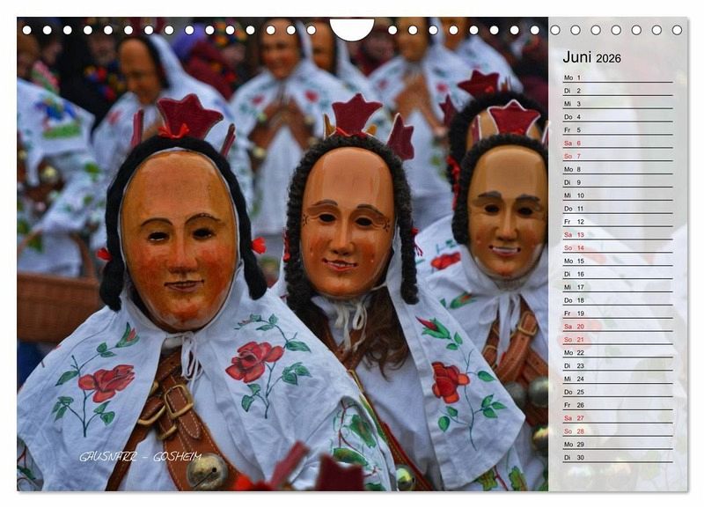Select Wednesday 24 in the date column
This screenshot has width=704, height=508.
coord(616,379)
